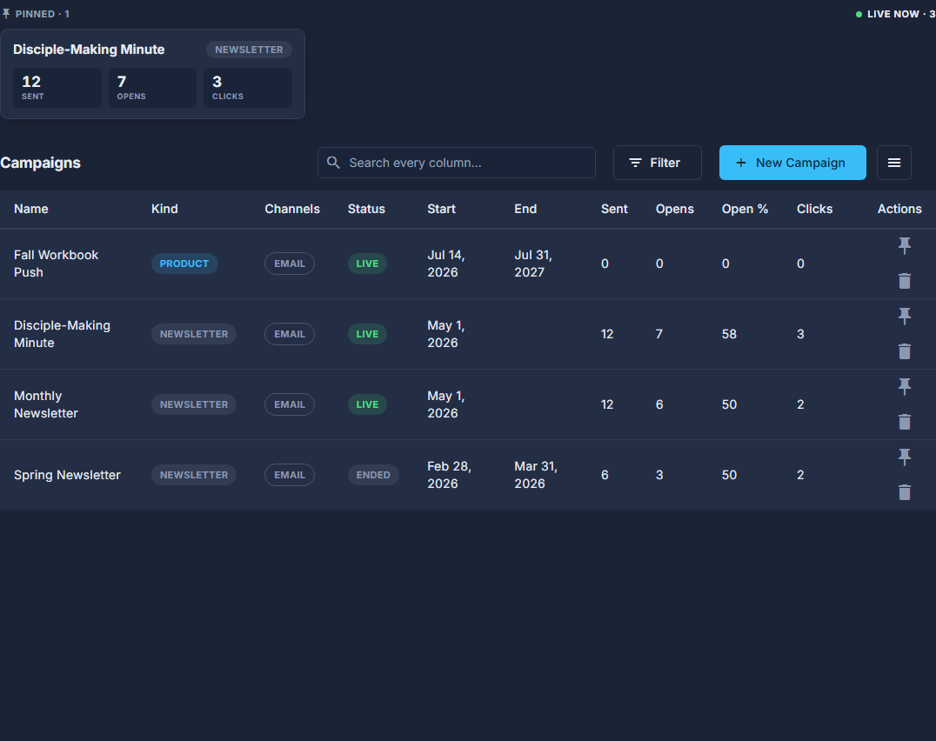The height and width of the screenshot is (741, 936).
Task: Open the Fall Workbook Push campaign name
Action: point(57,264)
